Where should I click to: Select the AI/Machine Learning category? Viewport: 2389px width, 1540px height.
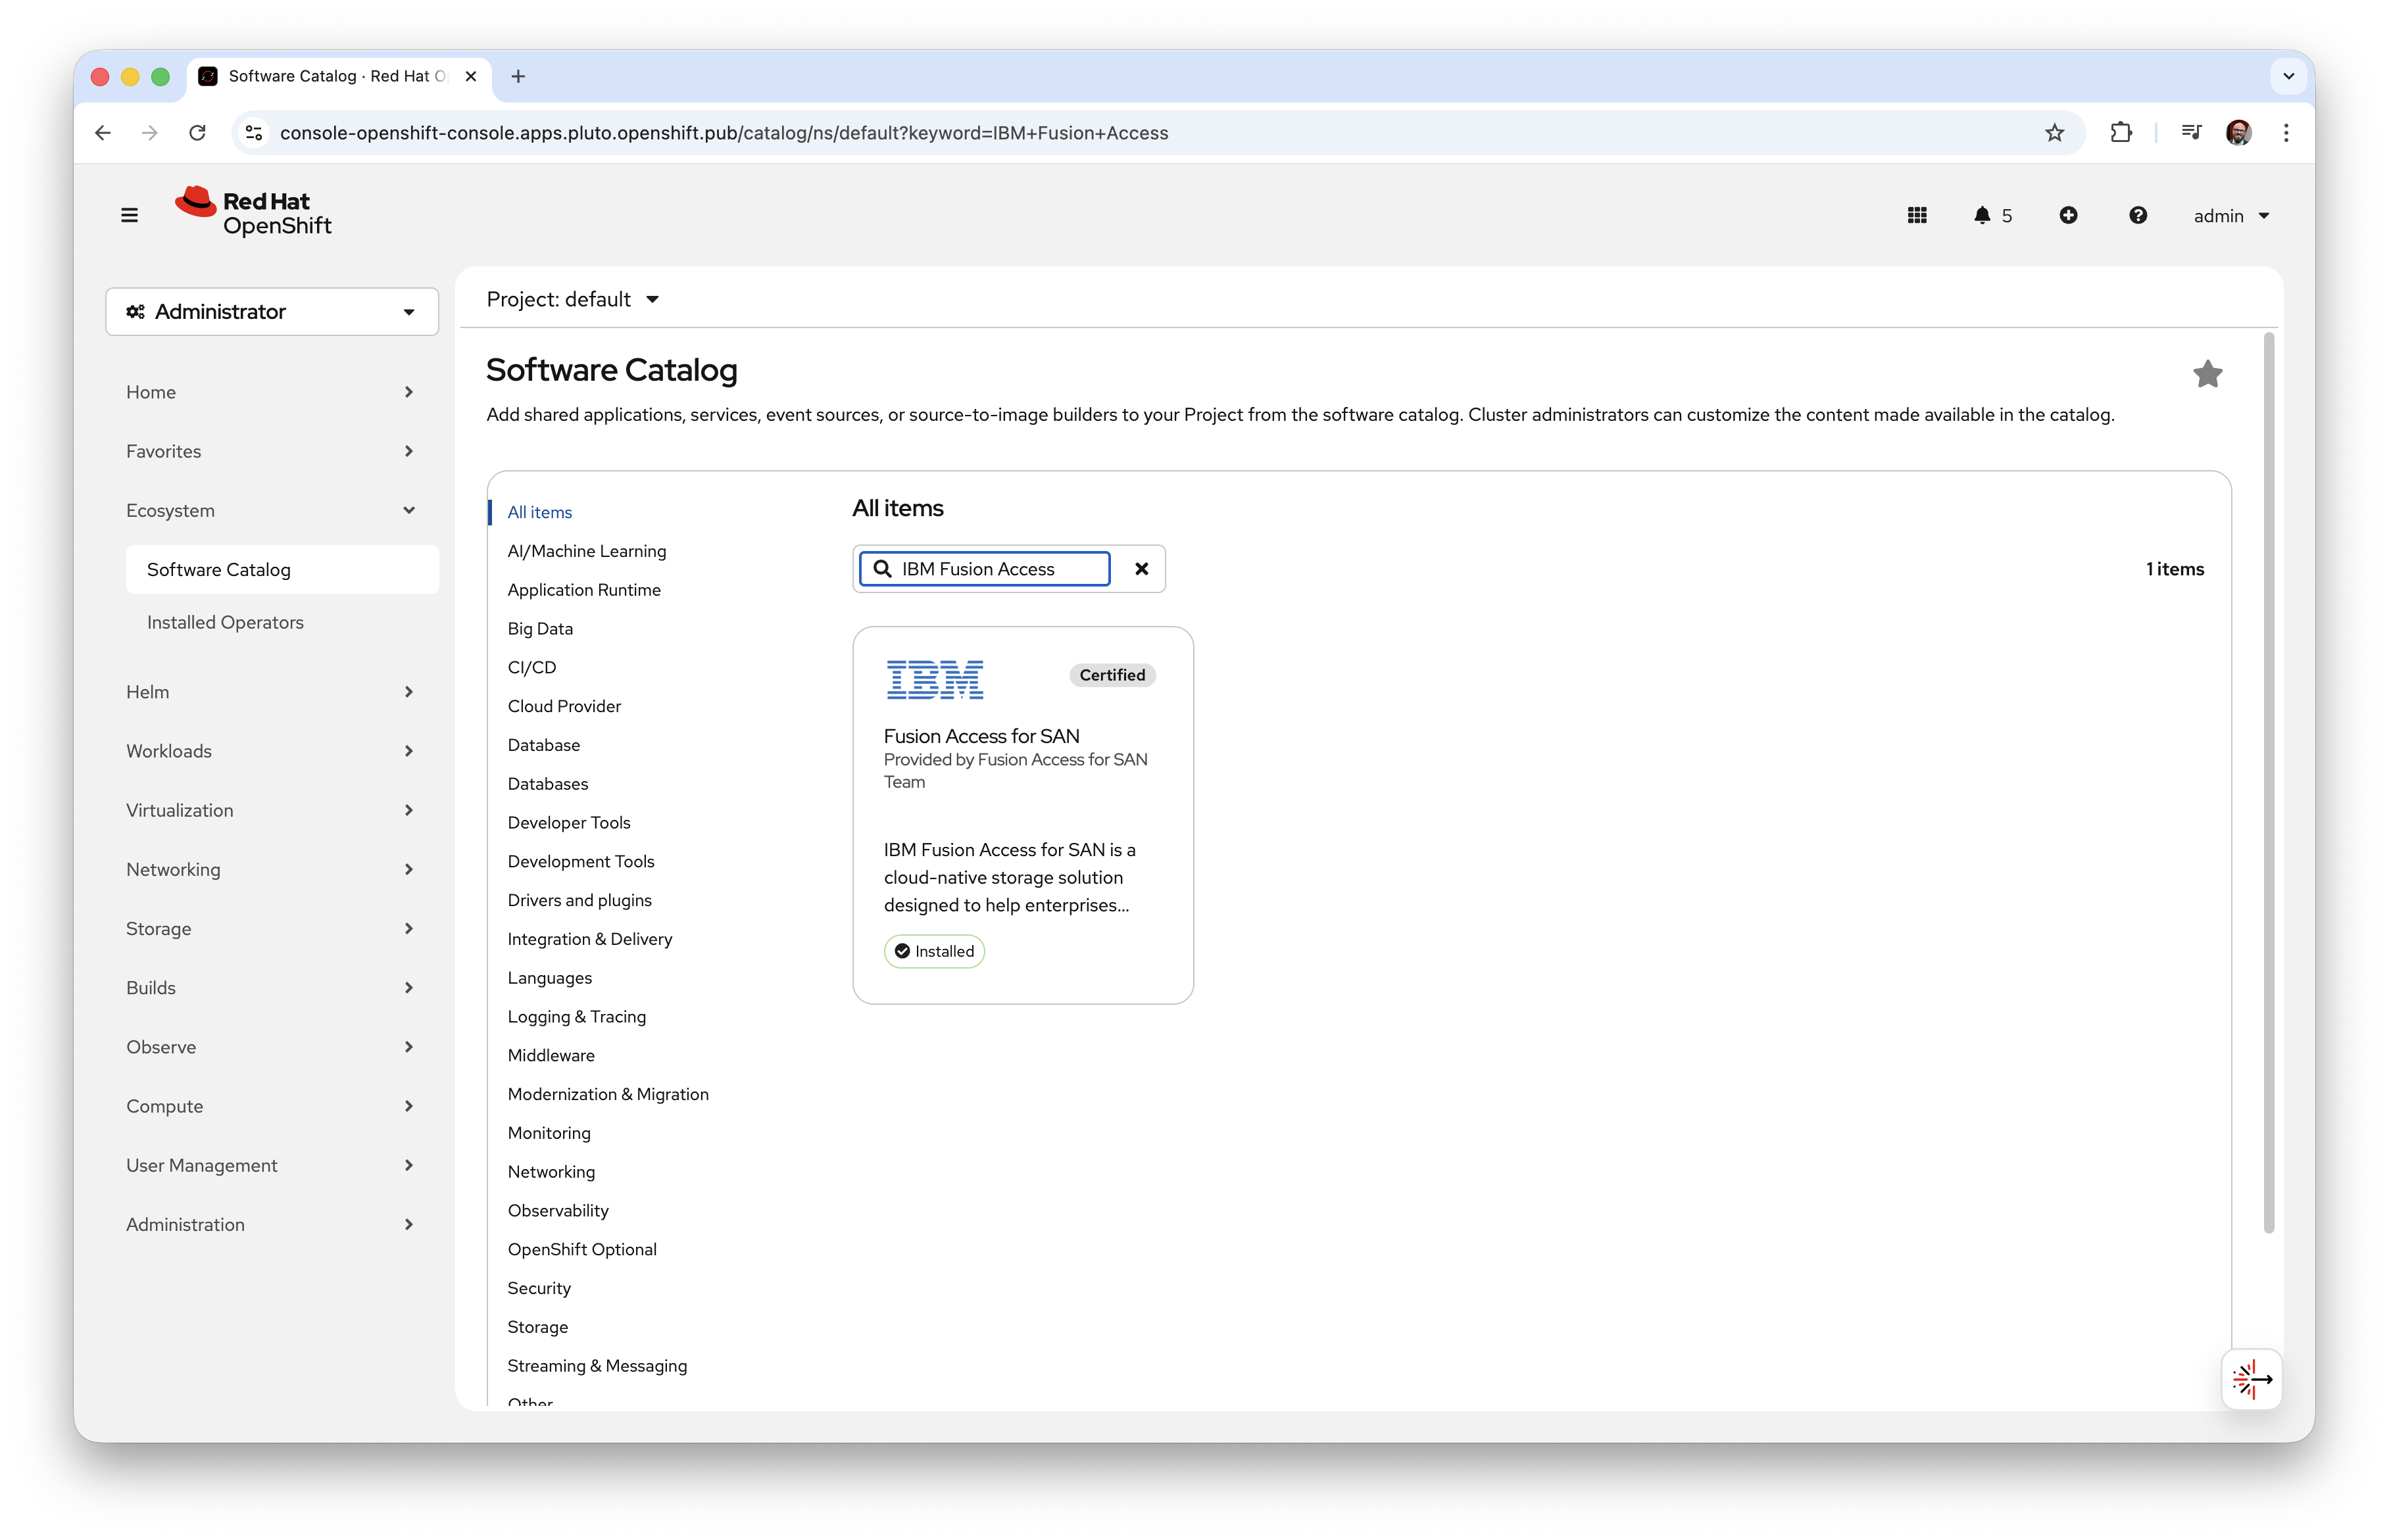[586, 551]
